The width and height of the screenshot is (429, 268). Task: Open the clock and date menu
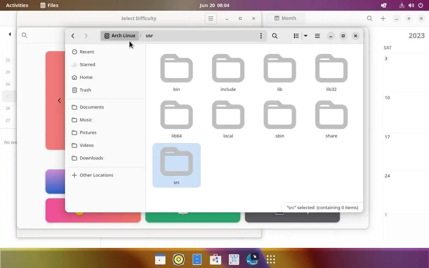(x=214, y=5)
